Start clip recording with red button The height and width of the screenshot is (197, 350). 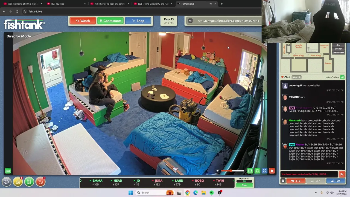(272, 171)
